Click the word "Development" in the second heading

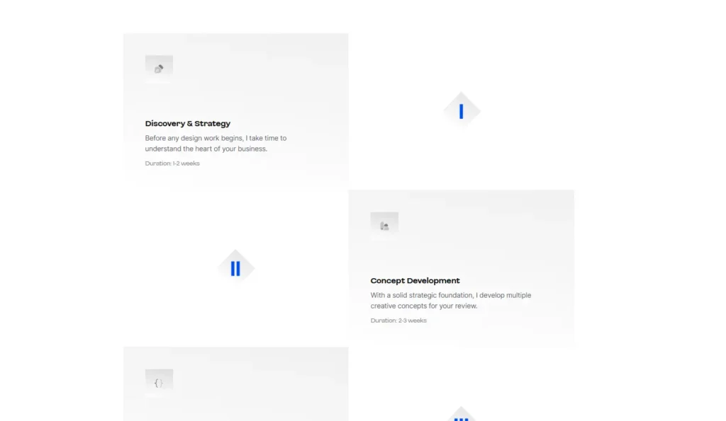tap(435, 281)
